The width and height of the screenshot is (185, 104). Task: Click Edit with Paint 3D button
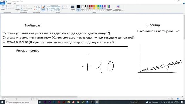[118, 8]
